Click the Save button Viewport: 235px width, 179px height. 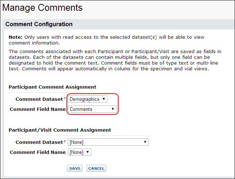pyautogui.click(x=75, y=168)
